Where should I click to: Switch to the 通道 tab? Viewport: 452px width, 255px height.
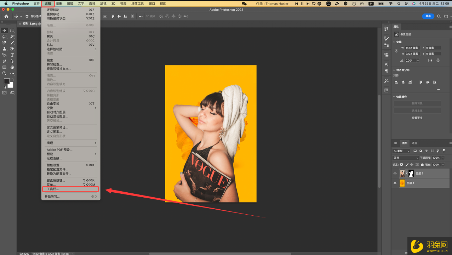(x=414, y=143)
